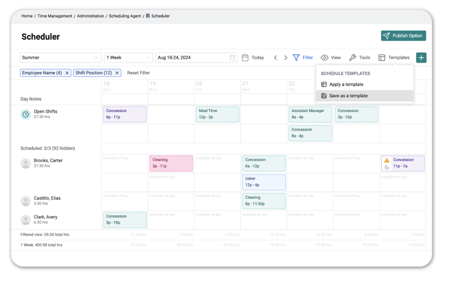Remove the Shift Position (12) filter

[117, 73]
